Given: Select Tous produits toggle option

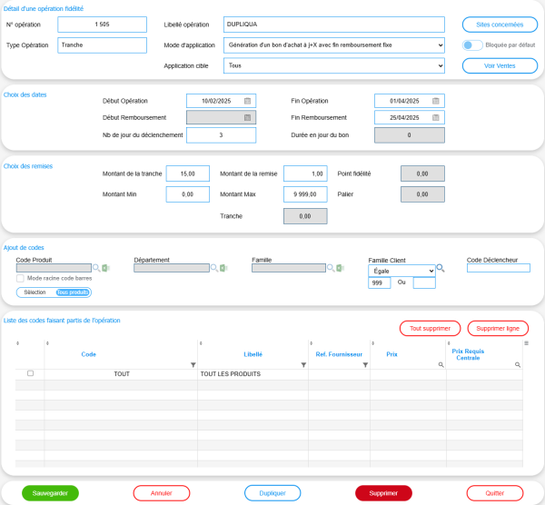Looking at the screenshot, I should click(x=73, y=292).
